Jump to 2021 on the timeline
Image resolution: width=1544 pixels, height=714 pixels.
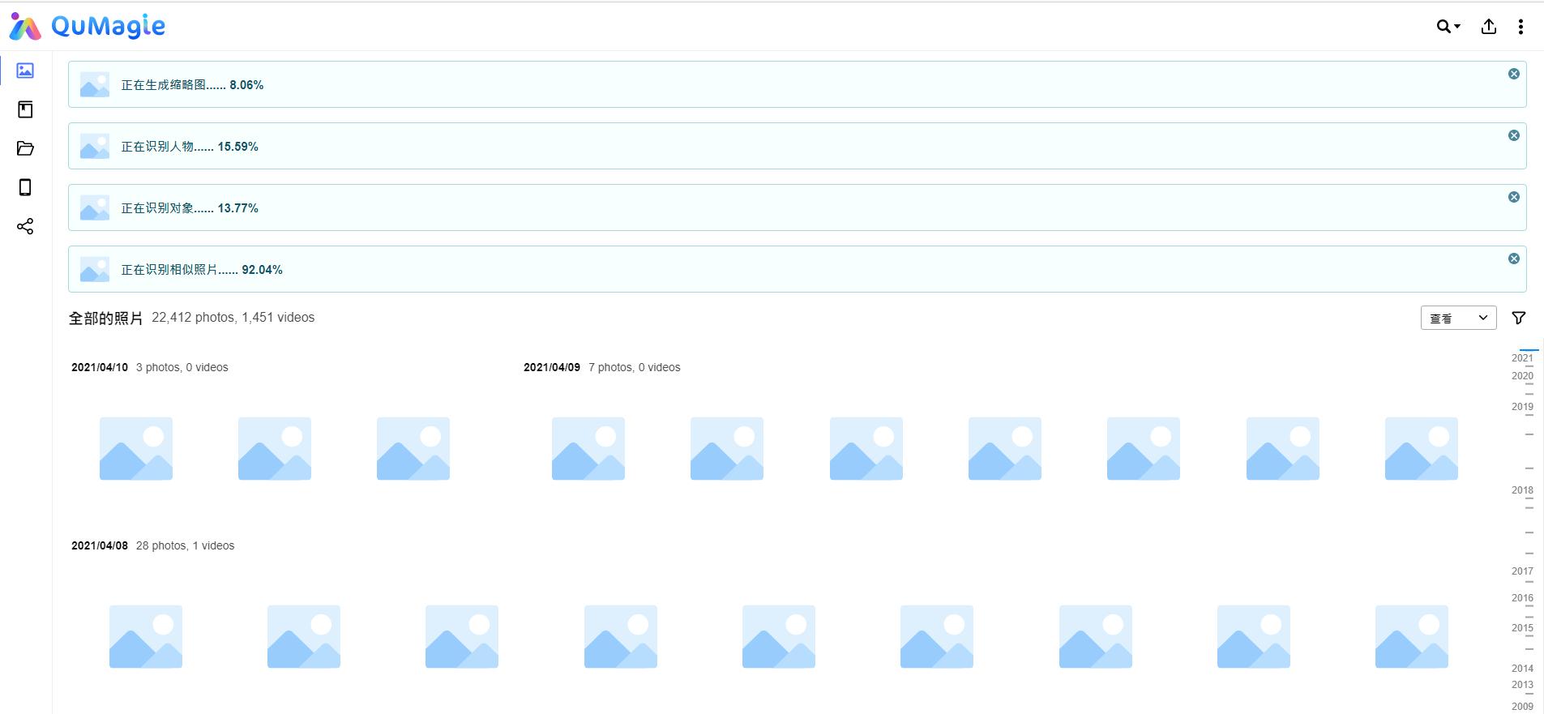click(1522, 357)
